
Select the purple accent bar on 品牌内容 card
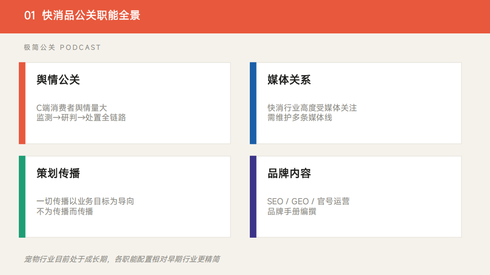click(253, 197)
